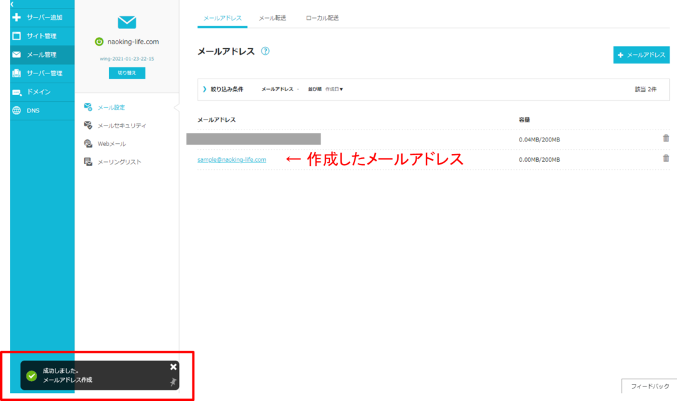Screen dimensions: 677x401
Task: Click the 0.00MB/200MB capacity value
Action: 539,160
